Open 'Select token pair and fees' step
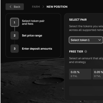Image resolution: width=103 pixels, height=103 pixels. tap(33, 22)
